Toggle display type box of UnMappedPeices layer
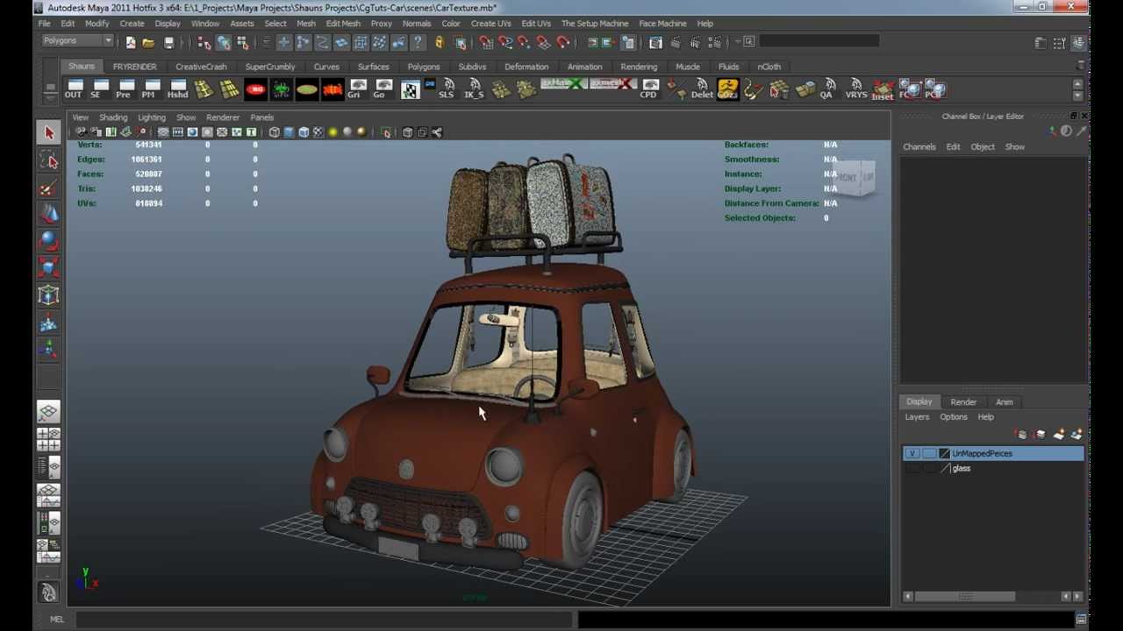1123x631 pixels. (x=928, y=453)
